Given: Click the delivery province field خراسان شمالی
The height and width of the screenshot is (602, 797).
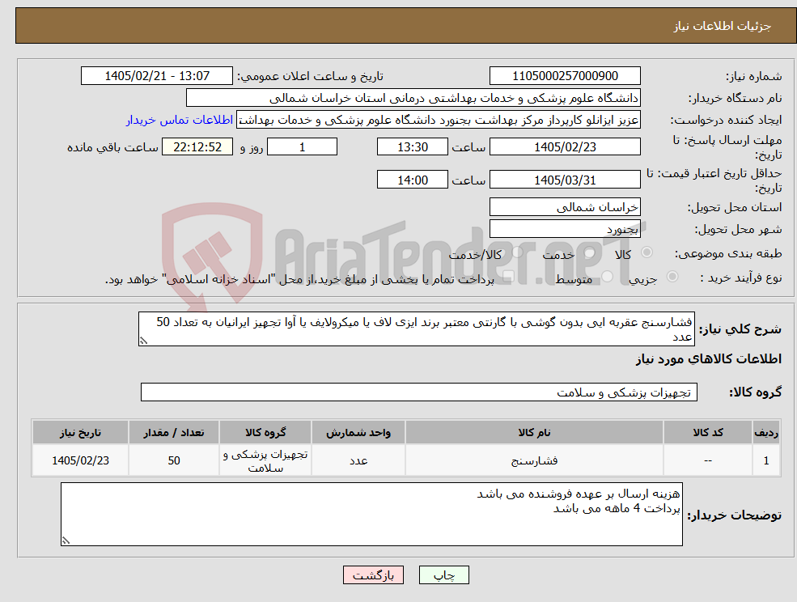Looking at the screenshot, I should (x=565, y=207).
